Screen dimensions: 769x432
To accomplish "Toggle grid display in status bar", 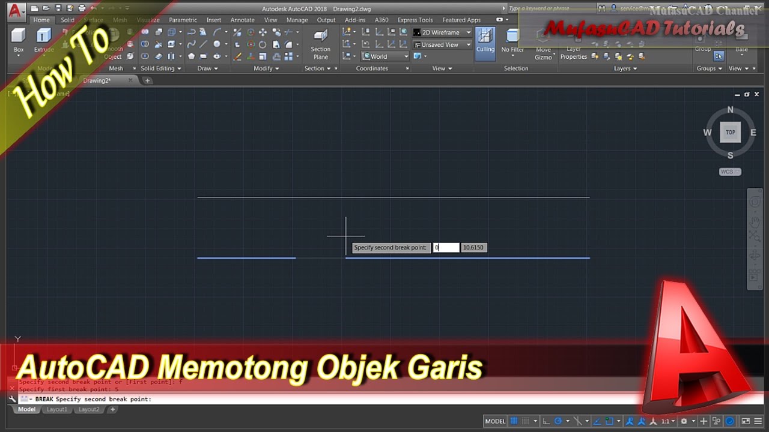I will pos(514,421).
